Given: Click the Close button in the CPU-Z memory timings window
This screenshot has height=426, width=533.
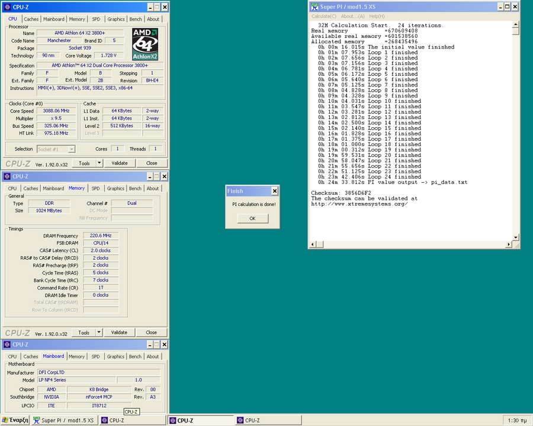Looking at the screenshot, I should point(151,333).
